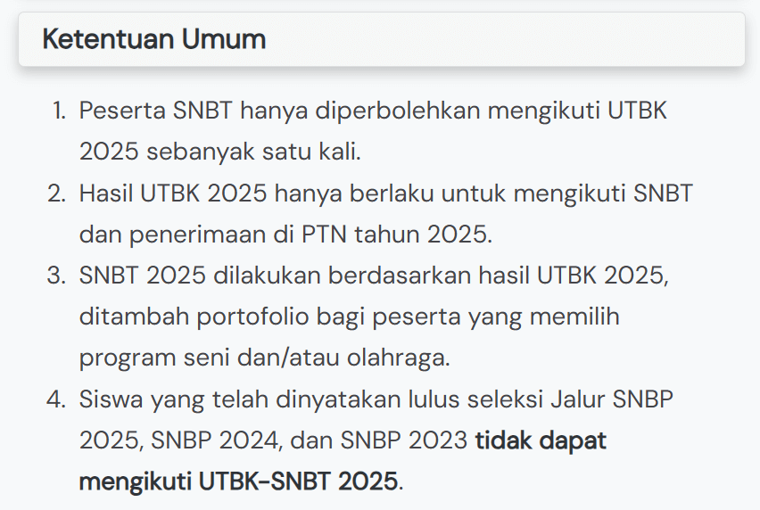The image size is (760, 510).
Task: Click the line starting "Peserta SNBT hanya diperbolehkan"
Action: 373,111
